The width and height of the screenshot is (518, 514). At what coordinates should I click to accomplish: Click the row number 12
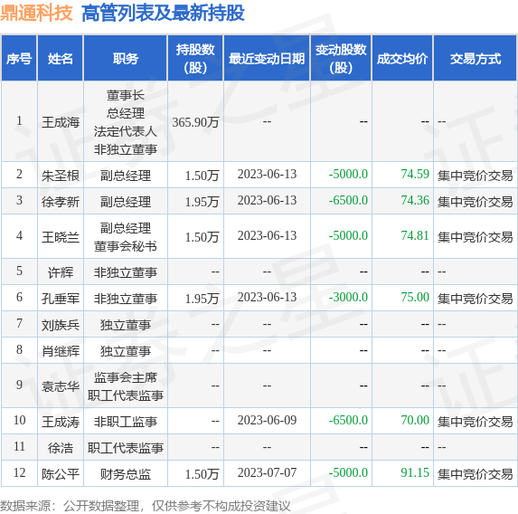tap(19, 472)
